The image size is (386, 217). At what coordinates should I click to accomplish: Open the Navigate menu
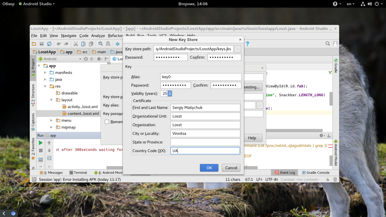(69, 36)
